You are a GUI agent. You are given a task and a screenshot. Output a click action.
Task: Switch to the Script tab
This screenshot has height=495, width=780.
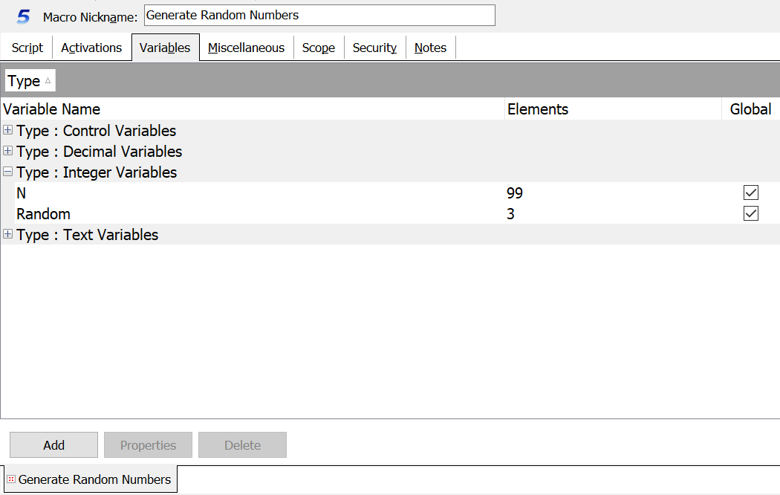27,48
